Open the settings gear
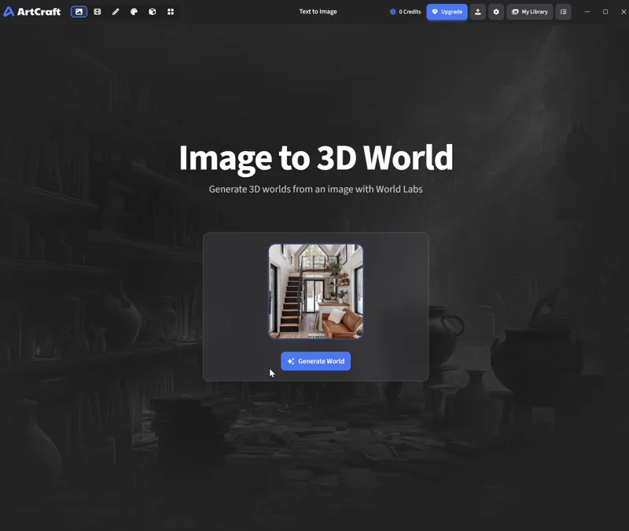Viewport: 629px width, 531px height. click(495, 12)
